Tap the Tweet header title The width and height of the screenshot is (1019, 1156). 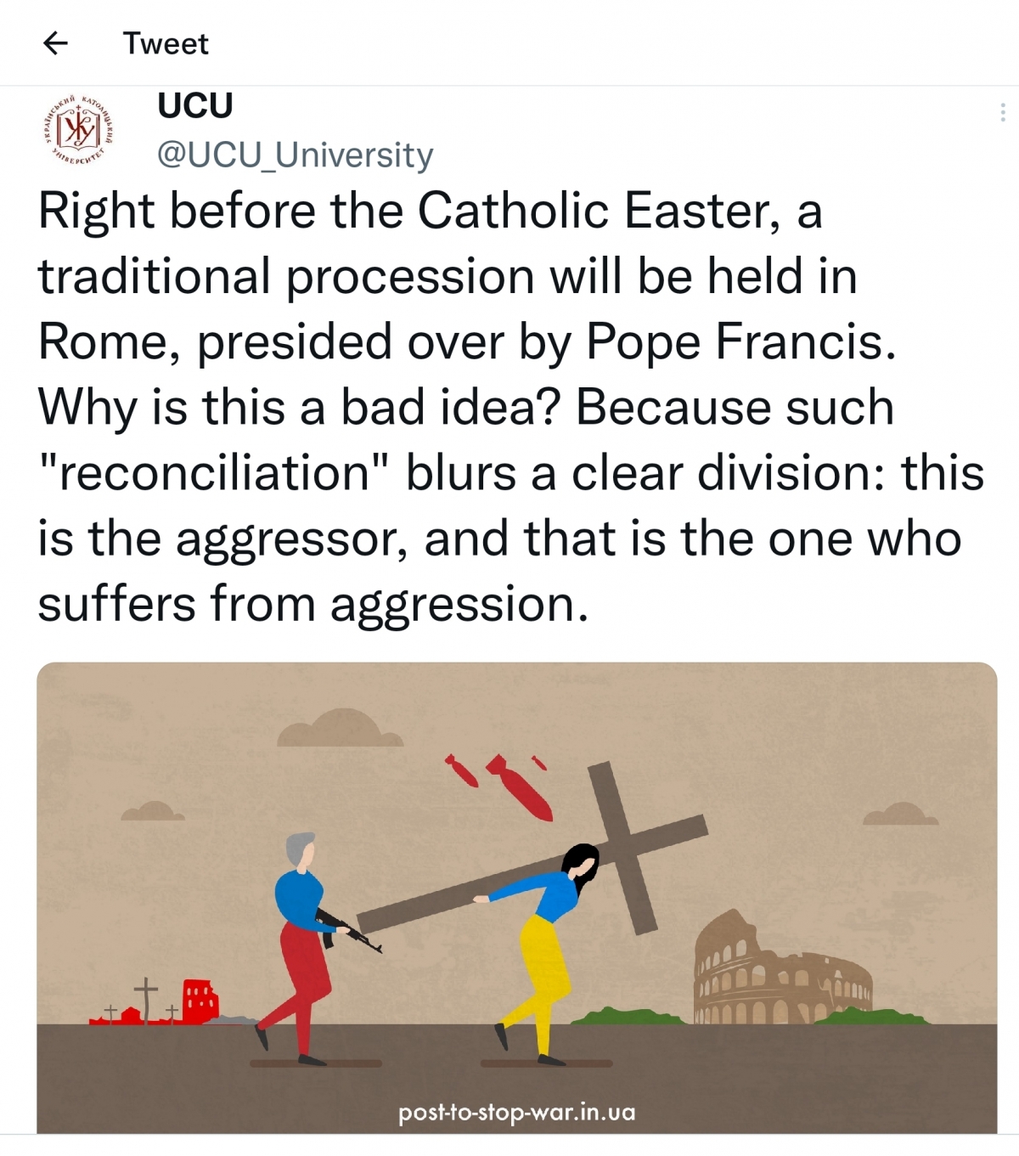tap(166, 43)
